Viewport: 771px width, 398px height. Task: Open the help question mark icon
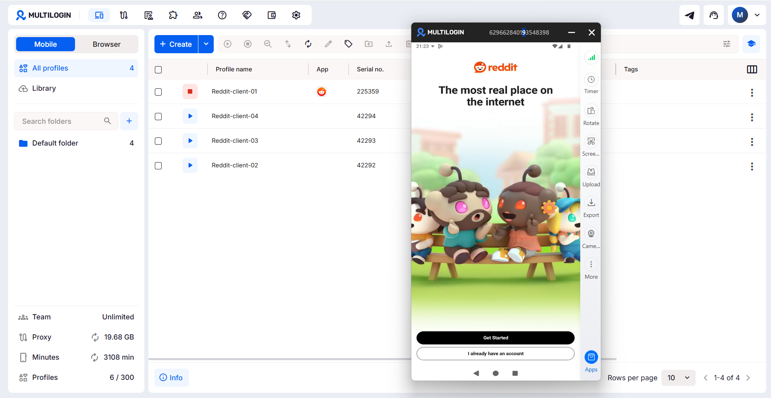pos(222,15)
